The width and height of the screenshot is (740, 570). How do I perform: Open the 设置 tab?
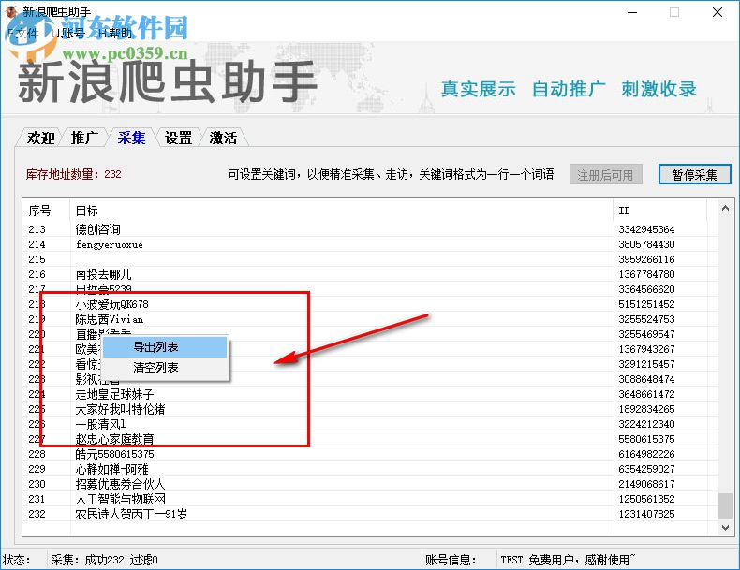[178, 138]
